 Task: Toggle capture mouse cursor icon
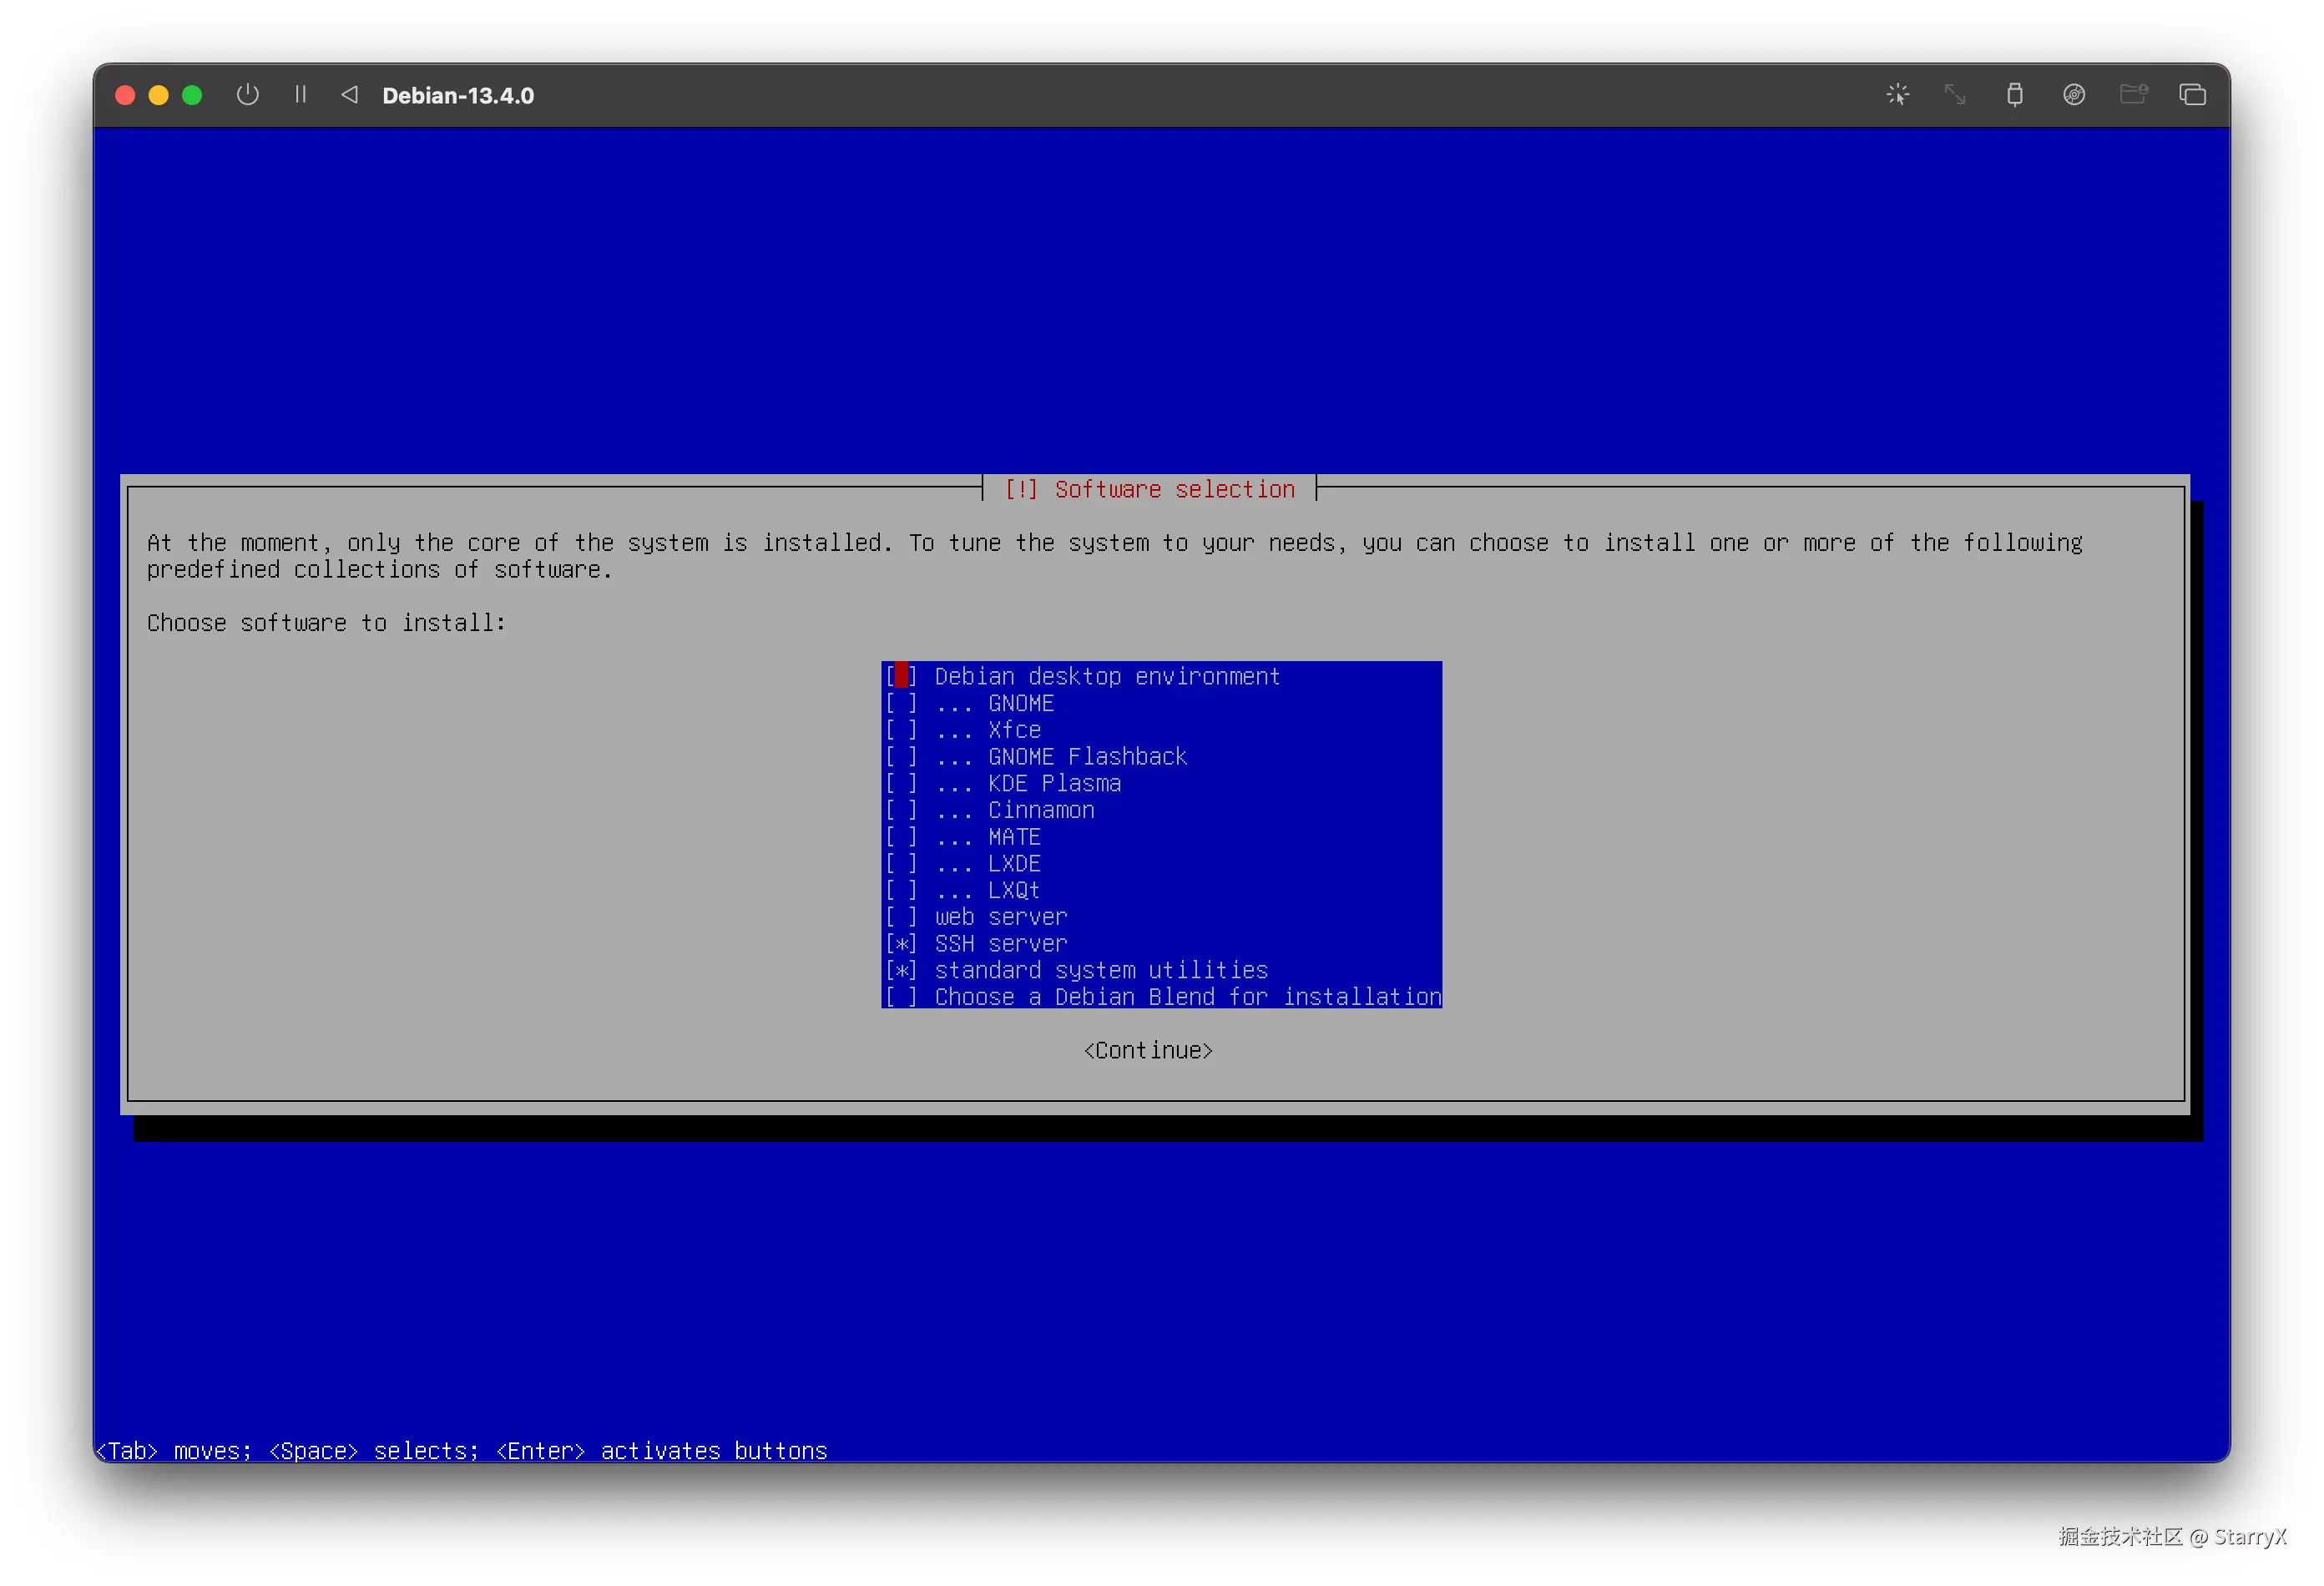(x=1897, y=95)
